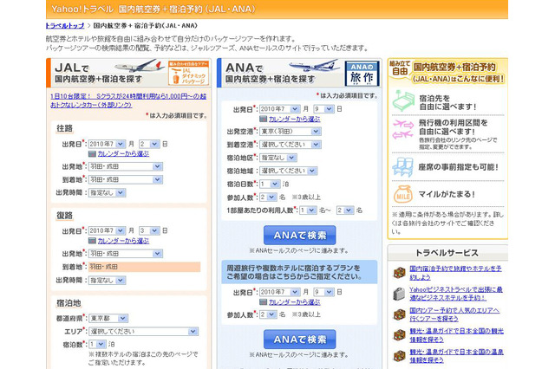This screenshot has width=555, height=369.
Task: Open JAL 復路 出発時間 dropdown
Action: (x=107, y=281)
